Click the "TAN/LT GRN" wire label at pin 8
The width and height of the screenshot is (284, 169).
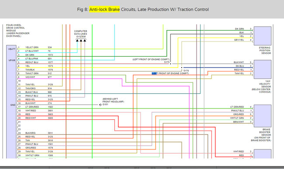[32, 74]
